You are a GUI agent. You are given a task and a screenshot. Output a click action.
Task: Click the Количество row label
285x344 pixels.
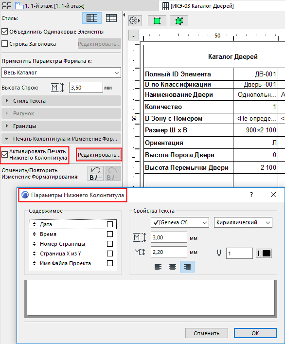click(x=163, y=107)
